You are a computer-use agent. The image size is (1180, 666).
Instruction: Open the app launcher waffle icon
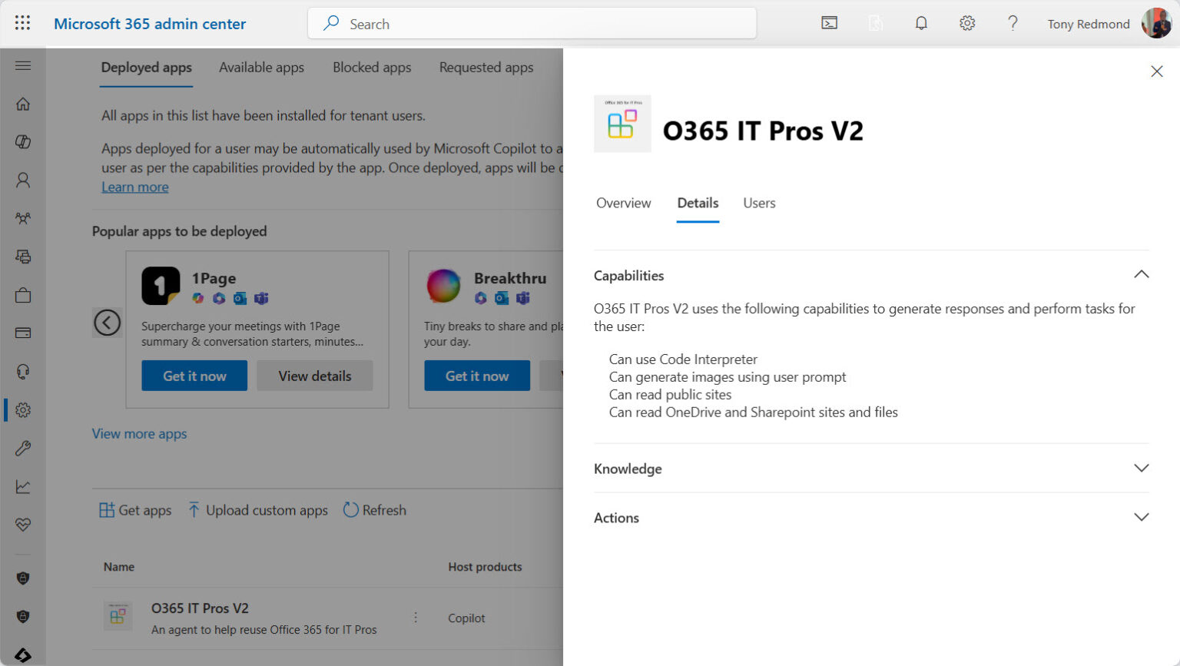pos(22,23)
